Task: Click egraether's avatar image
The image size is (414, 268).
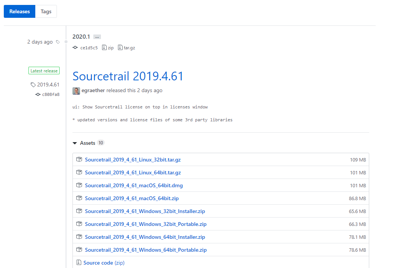Action: (76, 91)
